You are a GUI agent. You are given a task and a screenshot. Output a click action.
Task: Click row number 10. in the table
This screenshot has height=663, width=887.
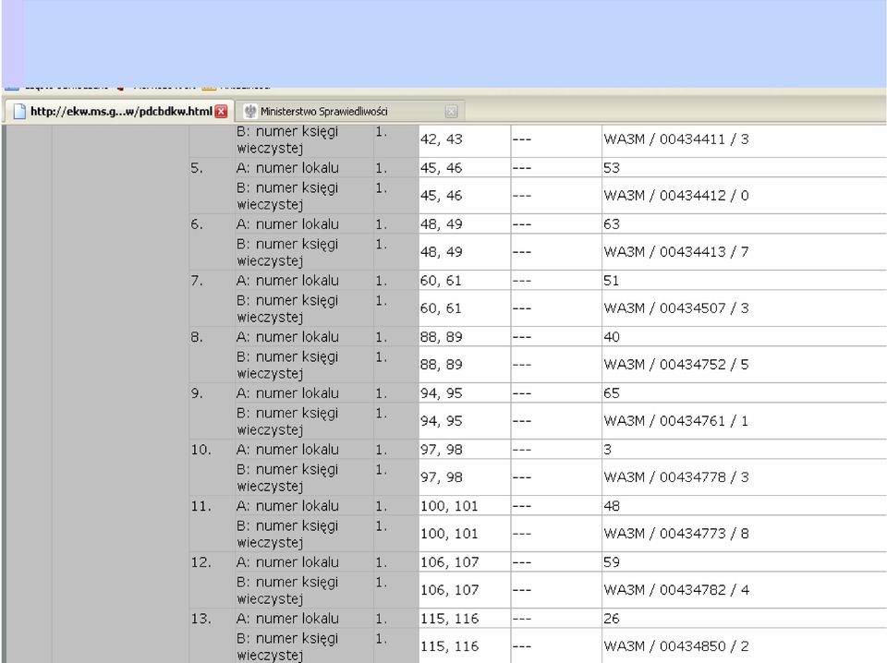(200, 450)
